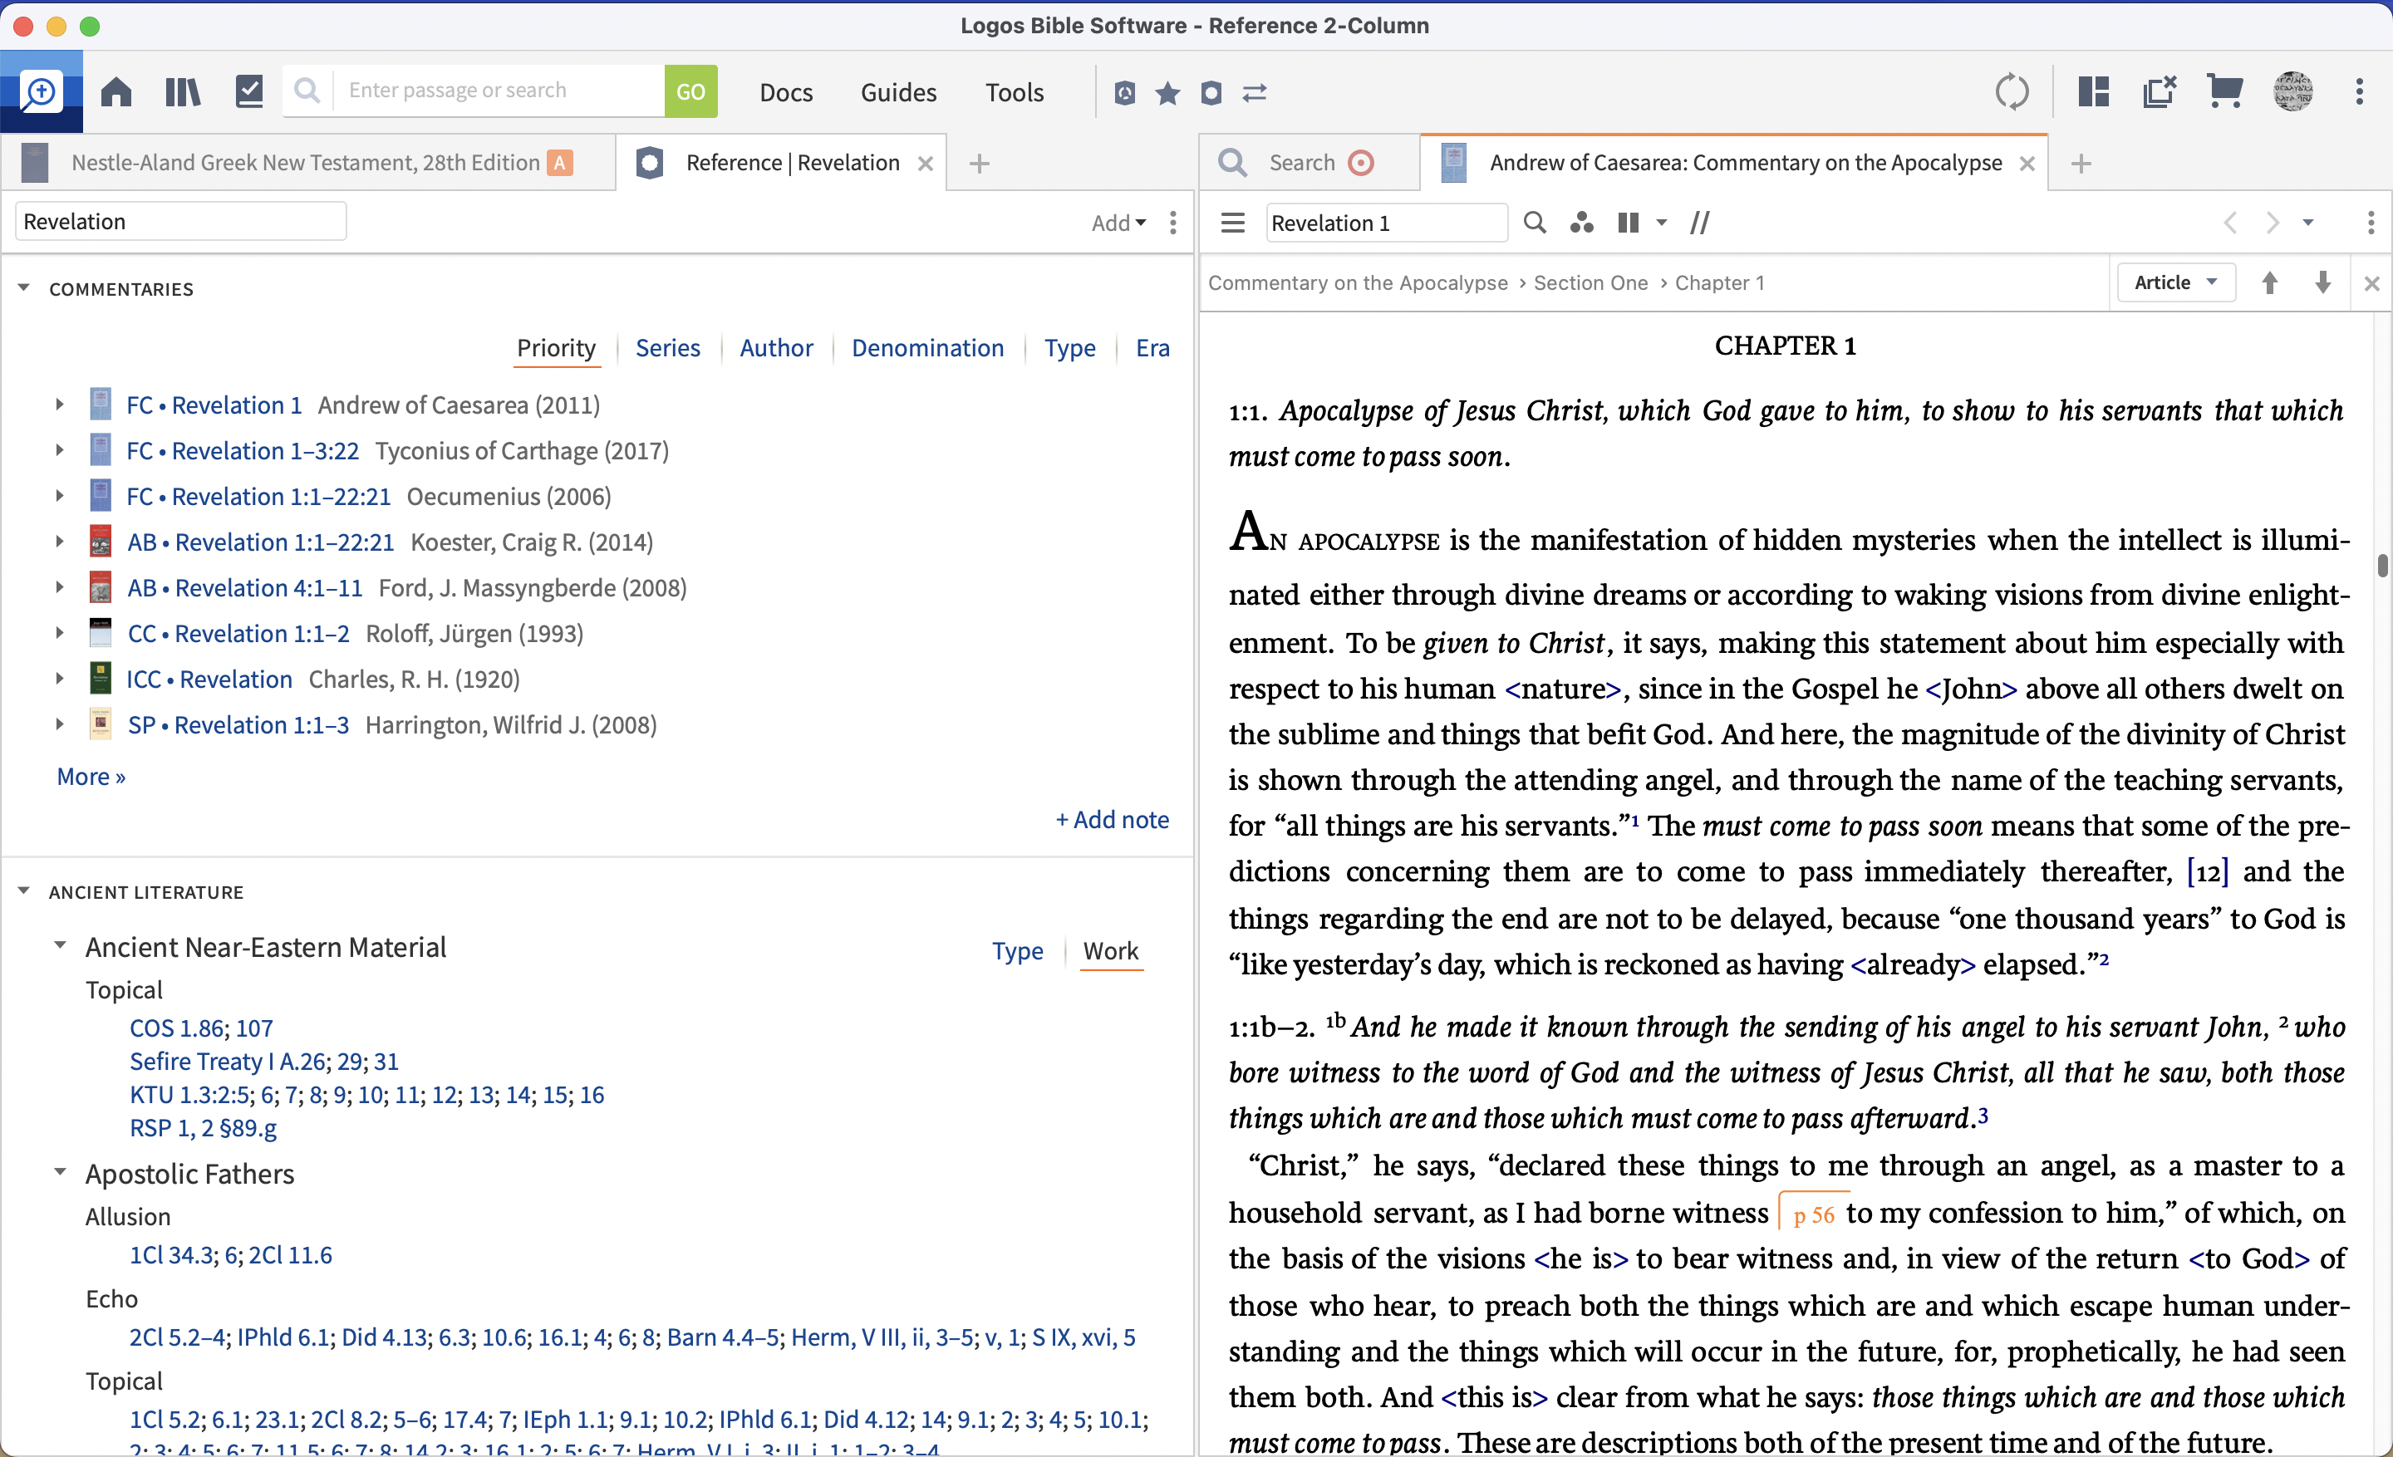
Task: Open the Library icon in toolbar
Action: tap(183, 92)
